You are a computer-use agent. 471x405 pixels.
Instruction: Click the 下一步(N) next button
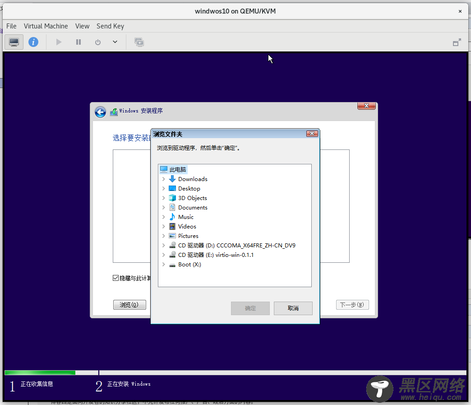coord(352,305)
